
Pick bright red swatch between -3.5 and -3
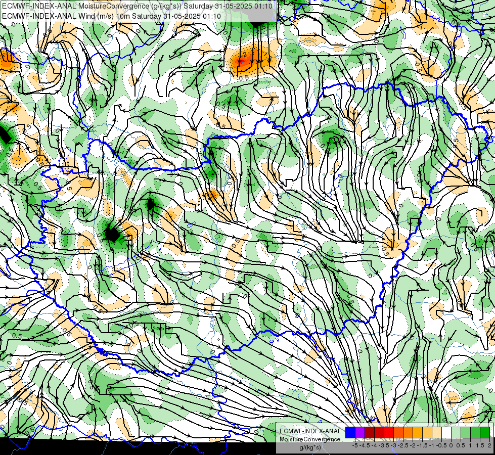coord(389,432)
